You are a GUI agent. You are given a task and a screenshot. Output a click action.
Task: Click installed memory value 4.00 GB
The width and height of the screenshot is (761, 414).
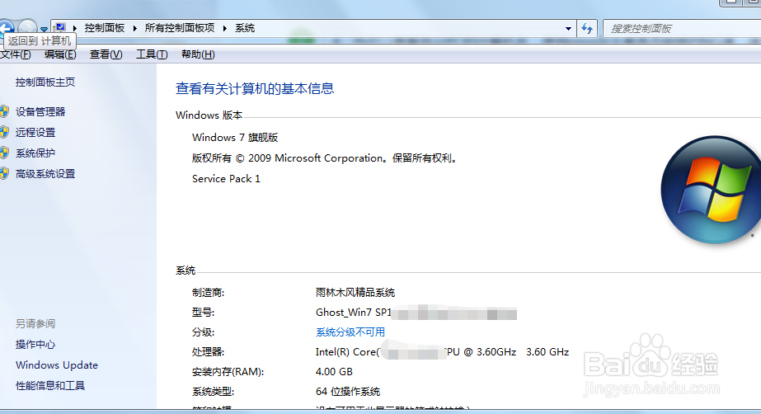[334, 372]
